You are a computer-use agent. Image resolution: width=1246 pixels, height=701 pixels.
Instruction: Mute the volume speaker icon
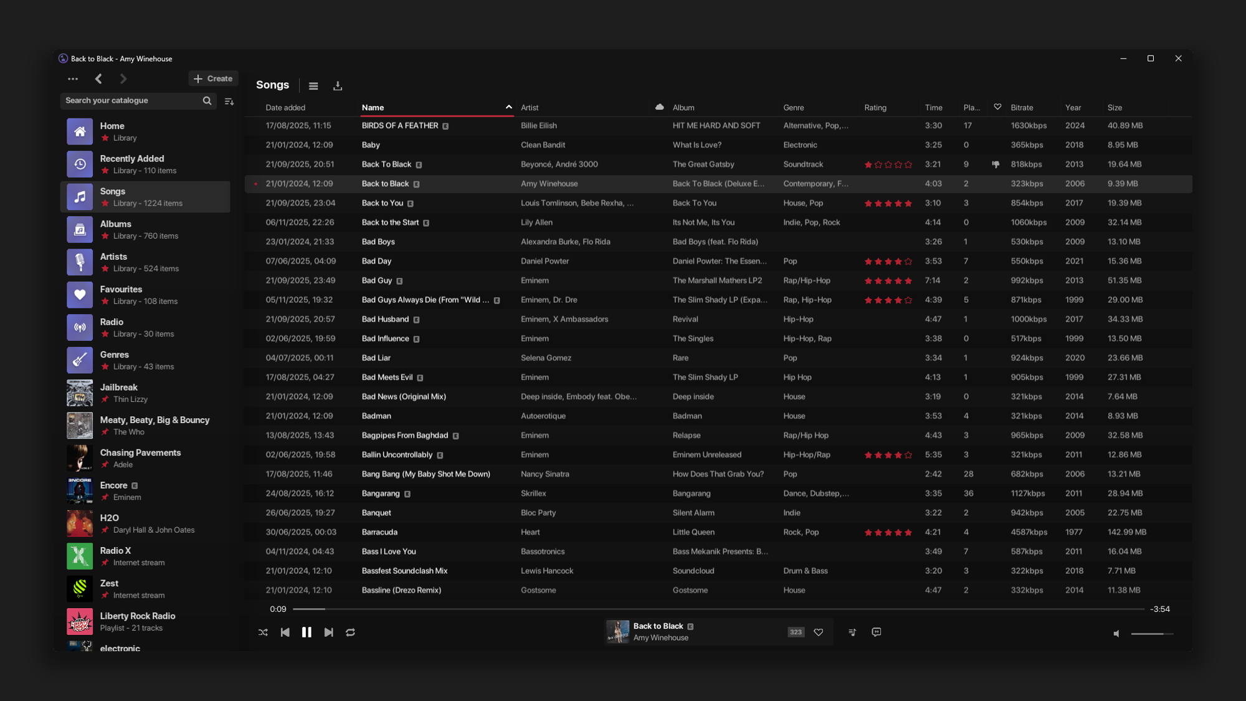[1116, 633]
